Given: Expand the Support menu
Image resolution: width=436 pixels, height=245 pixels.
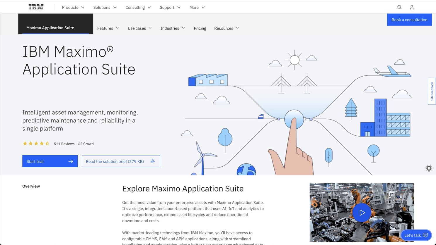Looking at the screenshot, I should (x=170, y=7).
